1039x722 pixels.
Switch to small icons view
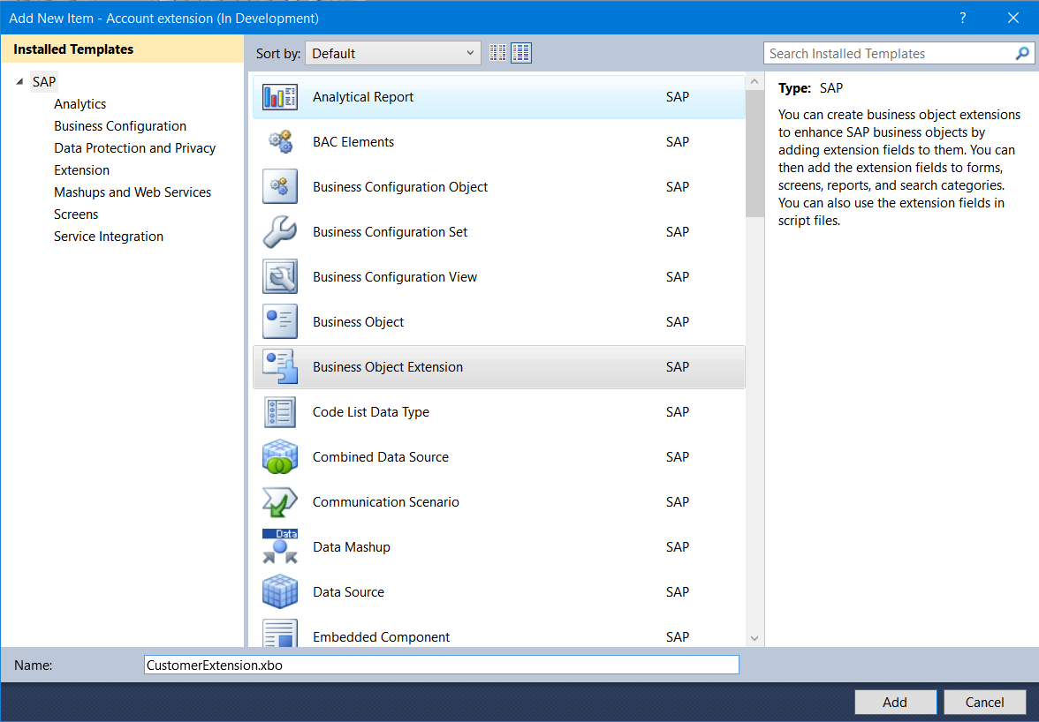click(x=498, y=53)
